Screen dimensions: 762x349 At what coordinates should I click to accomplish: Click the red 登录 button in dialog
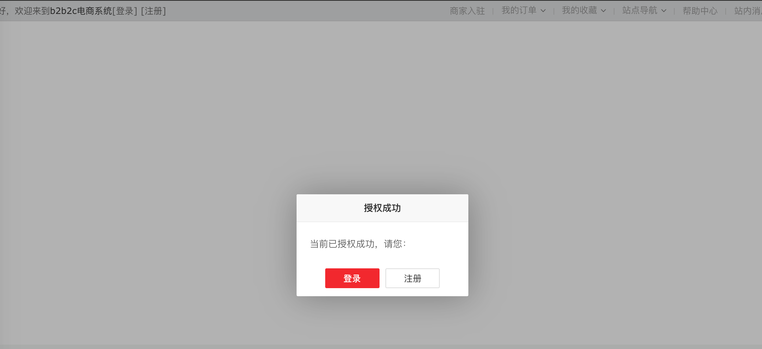point(352,278)
